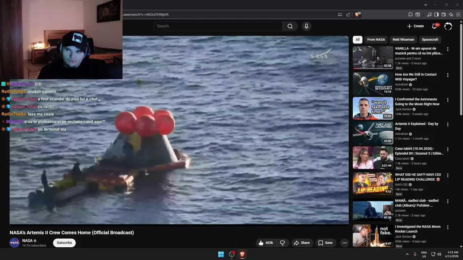Click the share page icon in address bar
Screen dimensions: 463x260
coord(348,14)
